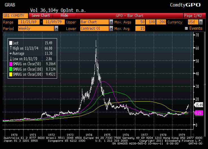Screen dimensions: 208x149
Task: Open the Upper chart type dropdown arrow
Action: click(x=111, y=22)
